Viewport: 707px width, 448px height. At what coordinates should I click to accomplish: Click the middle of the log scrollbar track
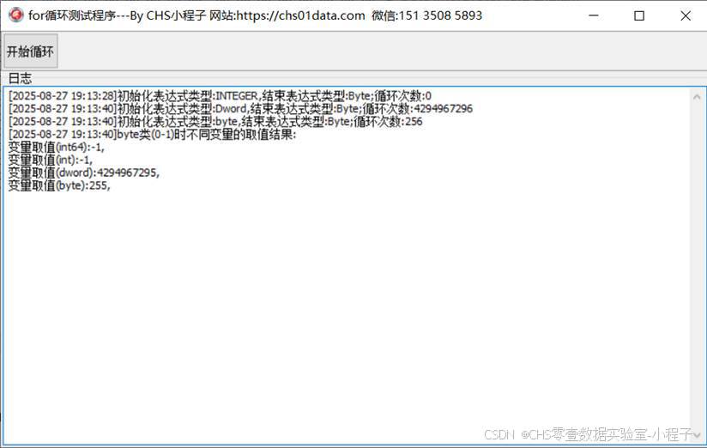click(697, 266)
